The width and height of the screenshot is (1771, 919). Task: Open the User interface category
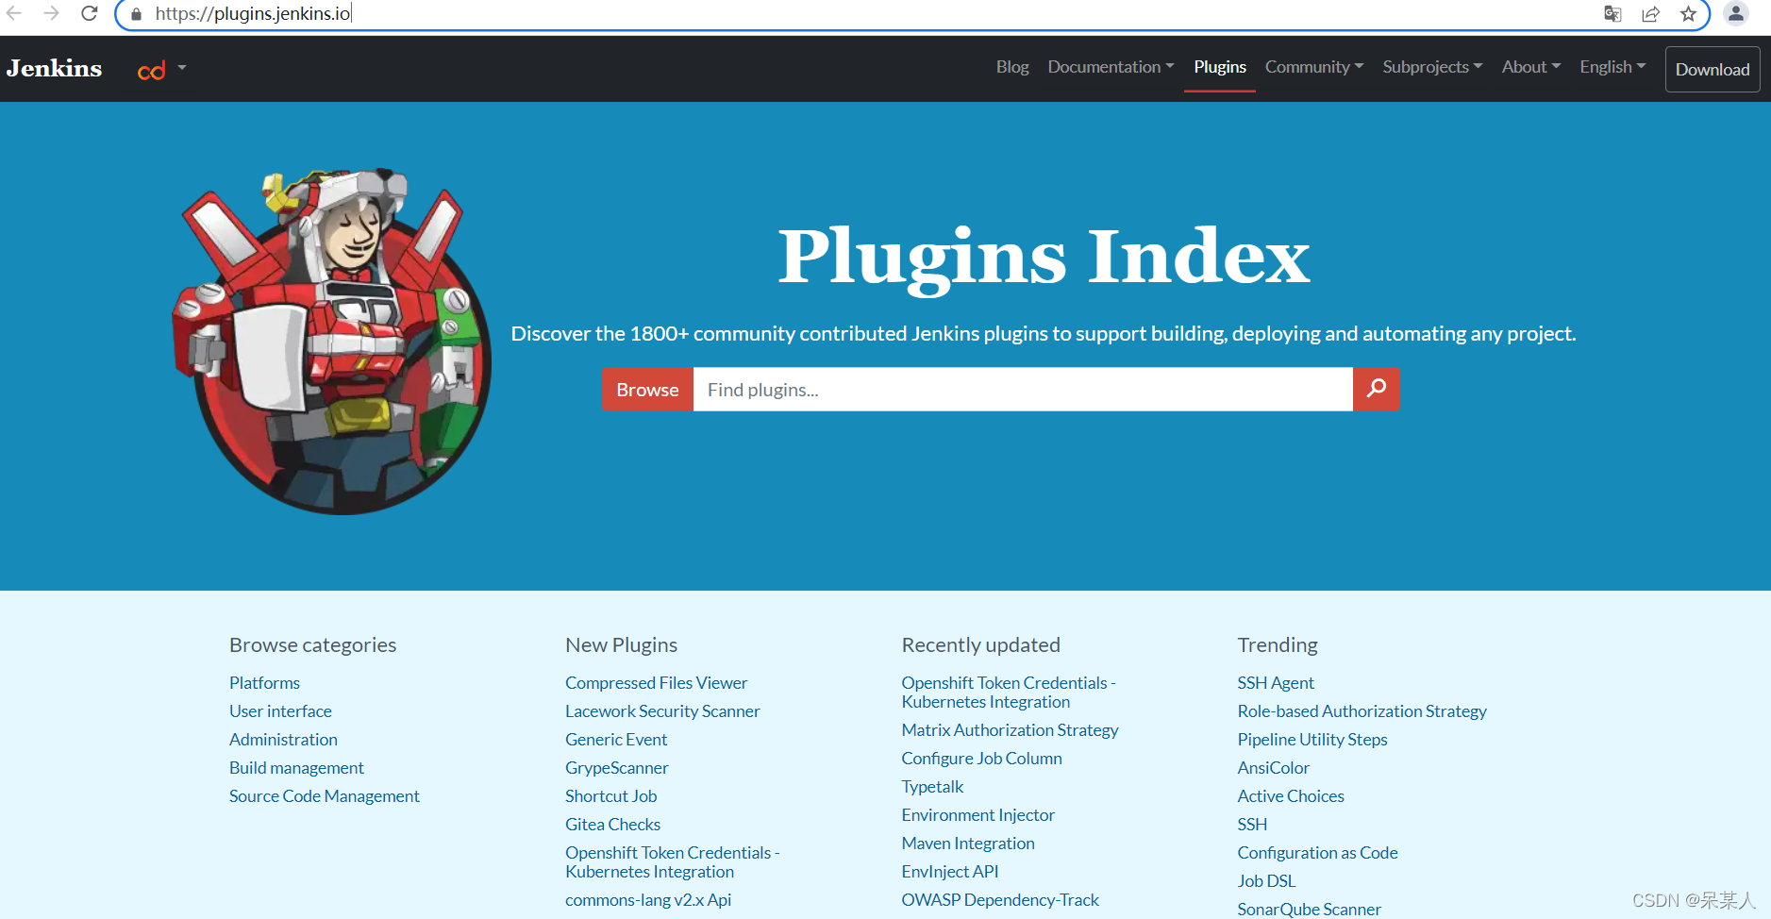(x=280, y=710)
